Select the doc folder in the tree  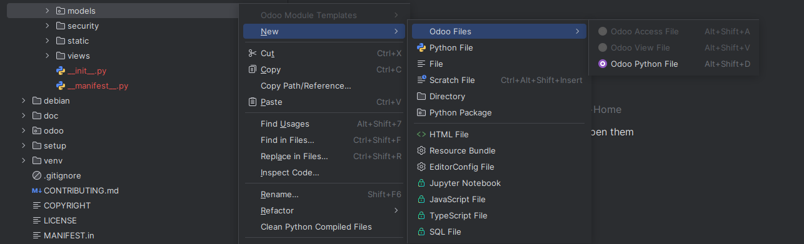(x=123, y=115)
